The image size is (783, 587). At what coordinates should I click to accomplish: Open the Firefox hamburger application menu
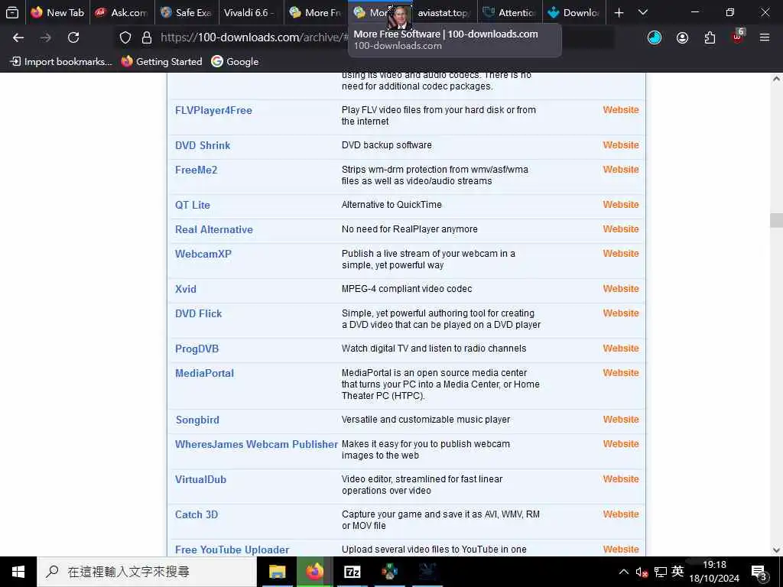click(x=764, y=37)
